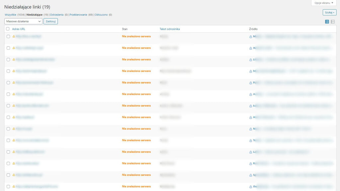Click 'Nie znaleziono serwera' in the 'M' source row
Image resolution: width=340 pixels, height=191 pixels.
[x=136, y=36]
